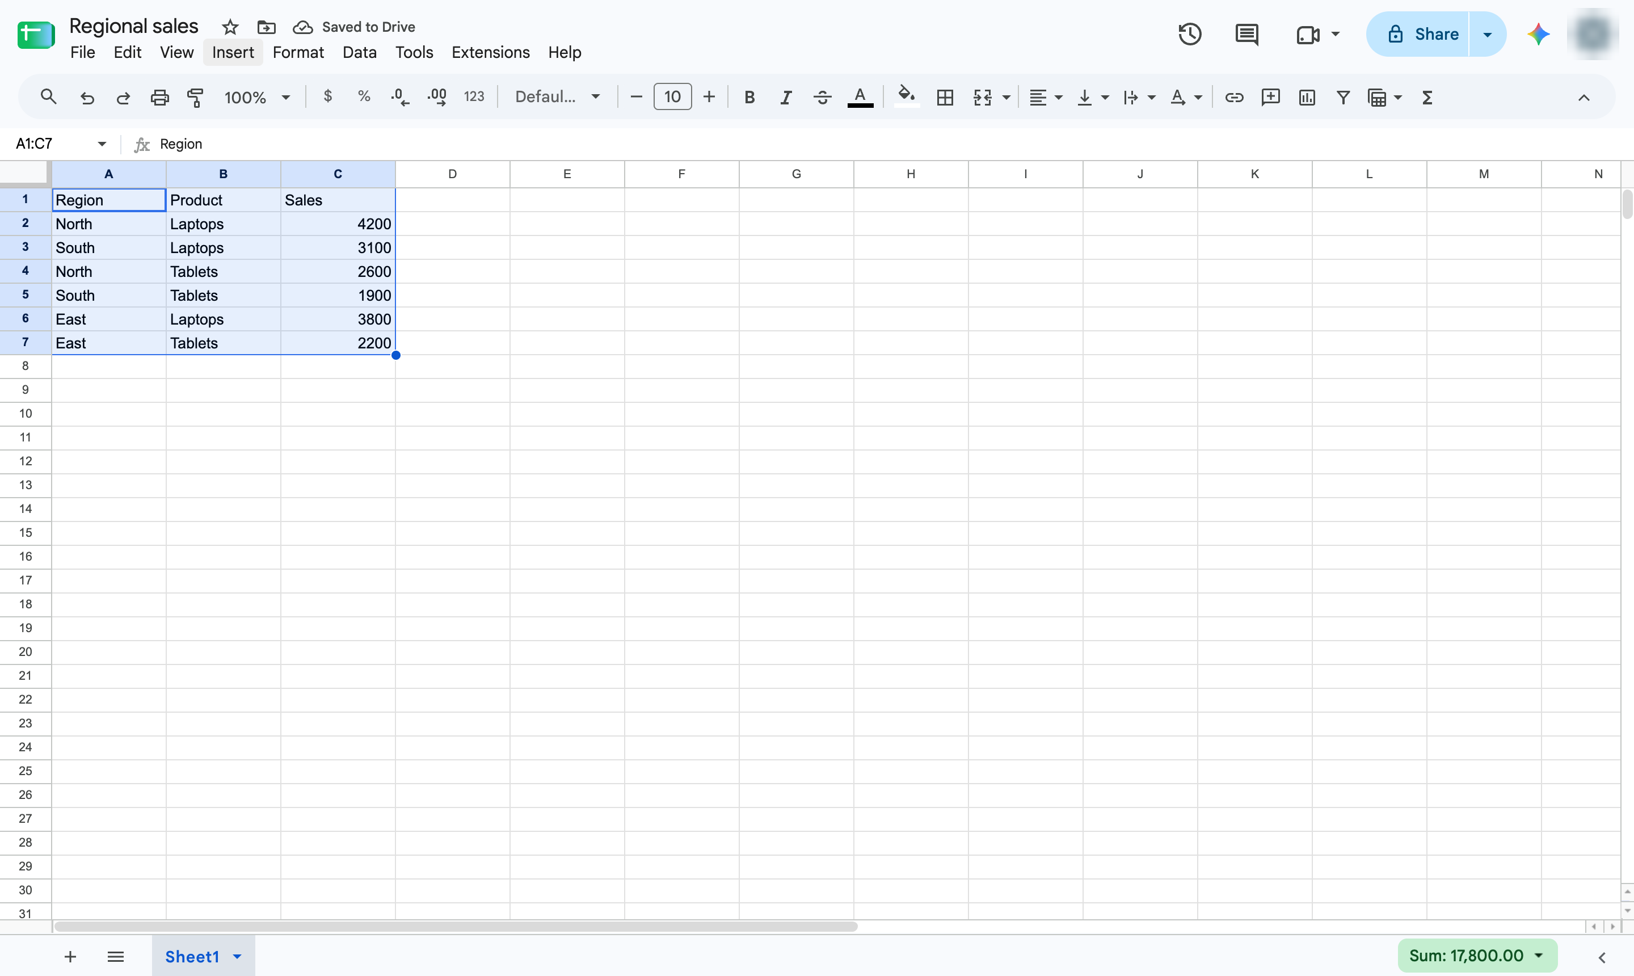
Task: Star the Regional sales document
Action: coord(229,27)
